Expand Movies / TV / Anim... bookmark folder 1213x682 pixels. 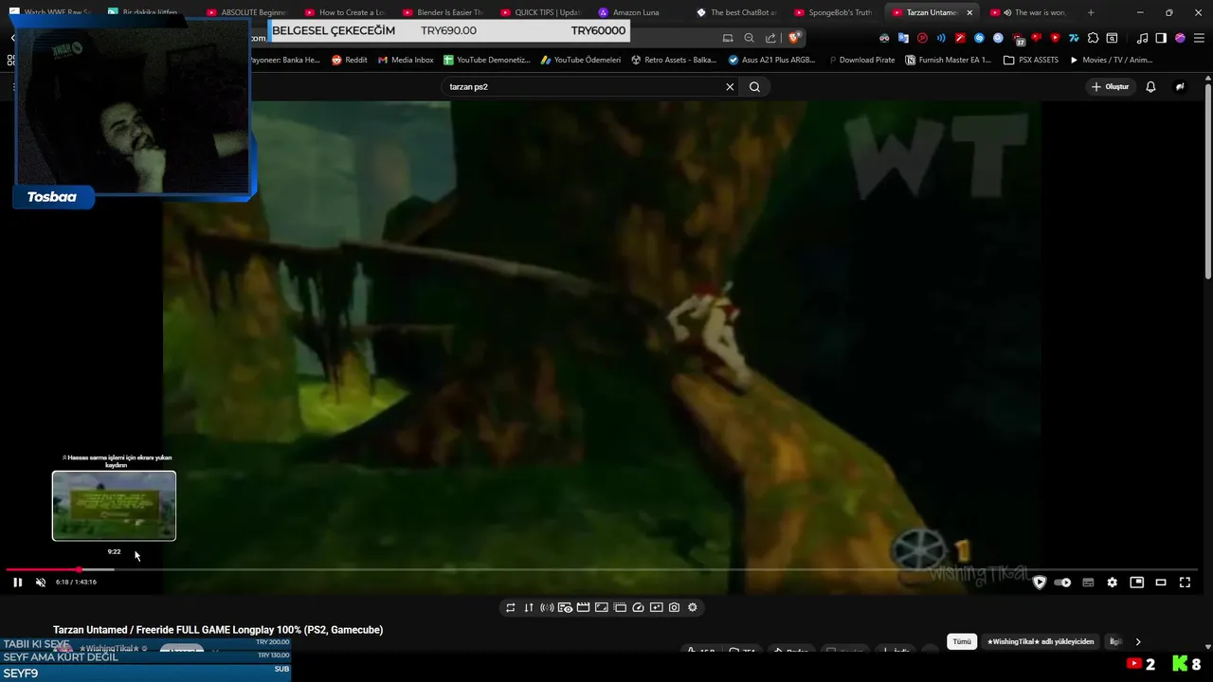click(1111, 60)
